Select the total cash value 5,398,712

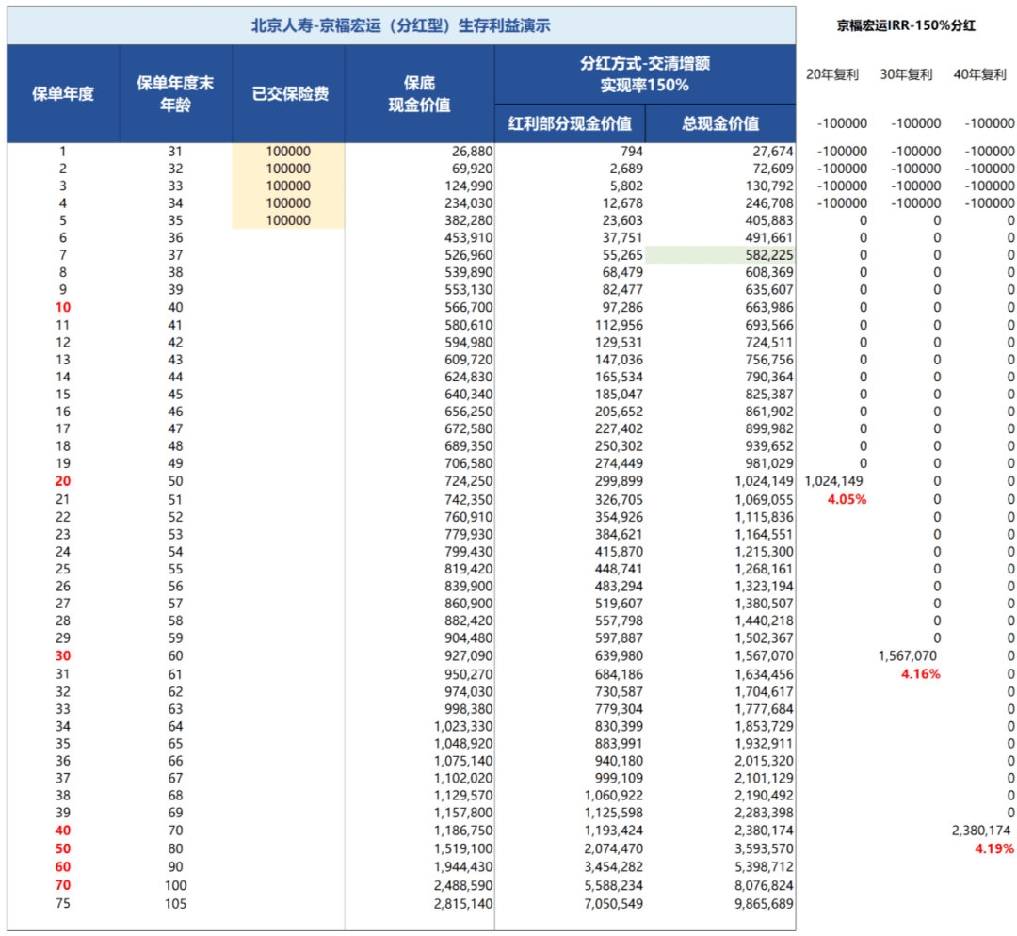pos(764,866)
